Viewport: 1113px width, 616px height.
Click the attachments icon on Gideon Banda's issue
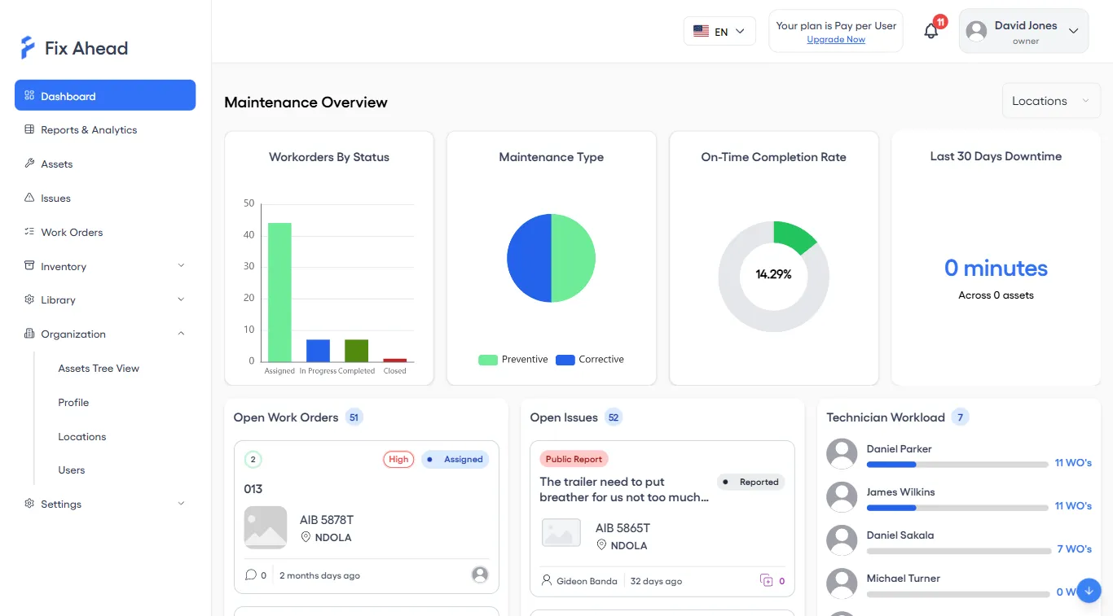767,580
